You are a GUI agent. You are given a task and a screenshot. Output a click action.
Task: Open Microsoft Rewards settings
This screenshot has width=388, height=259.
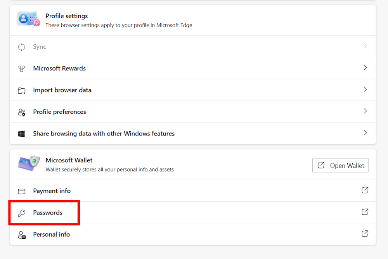point(193,68)
